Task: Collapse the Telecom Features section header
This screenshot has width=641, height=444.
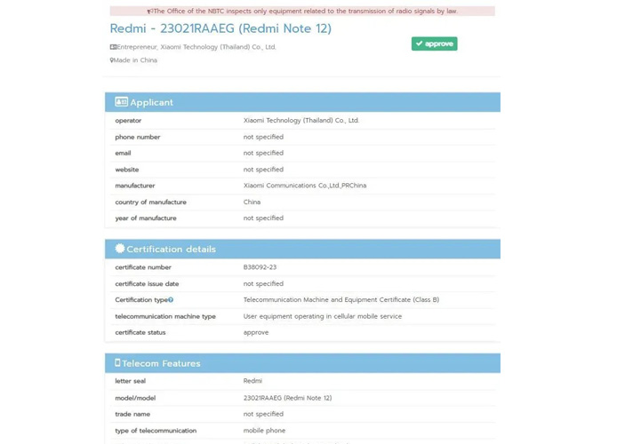Action: pyautogui.click(x=302, y=363)
